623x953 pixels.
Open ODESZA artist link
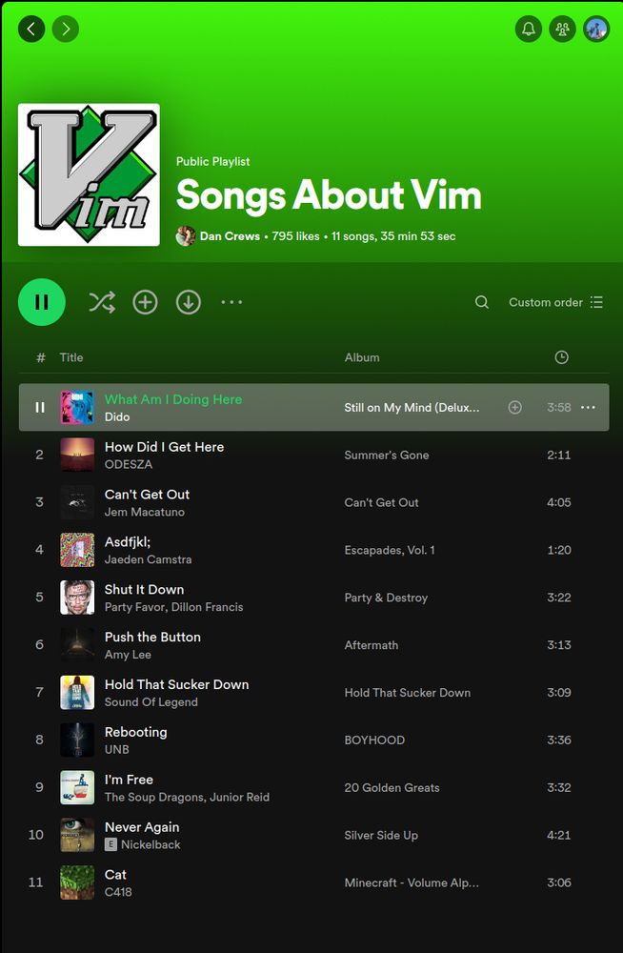(129, 464)
